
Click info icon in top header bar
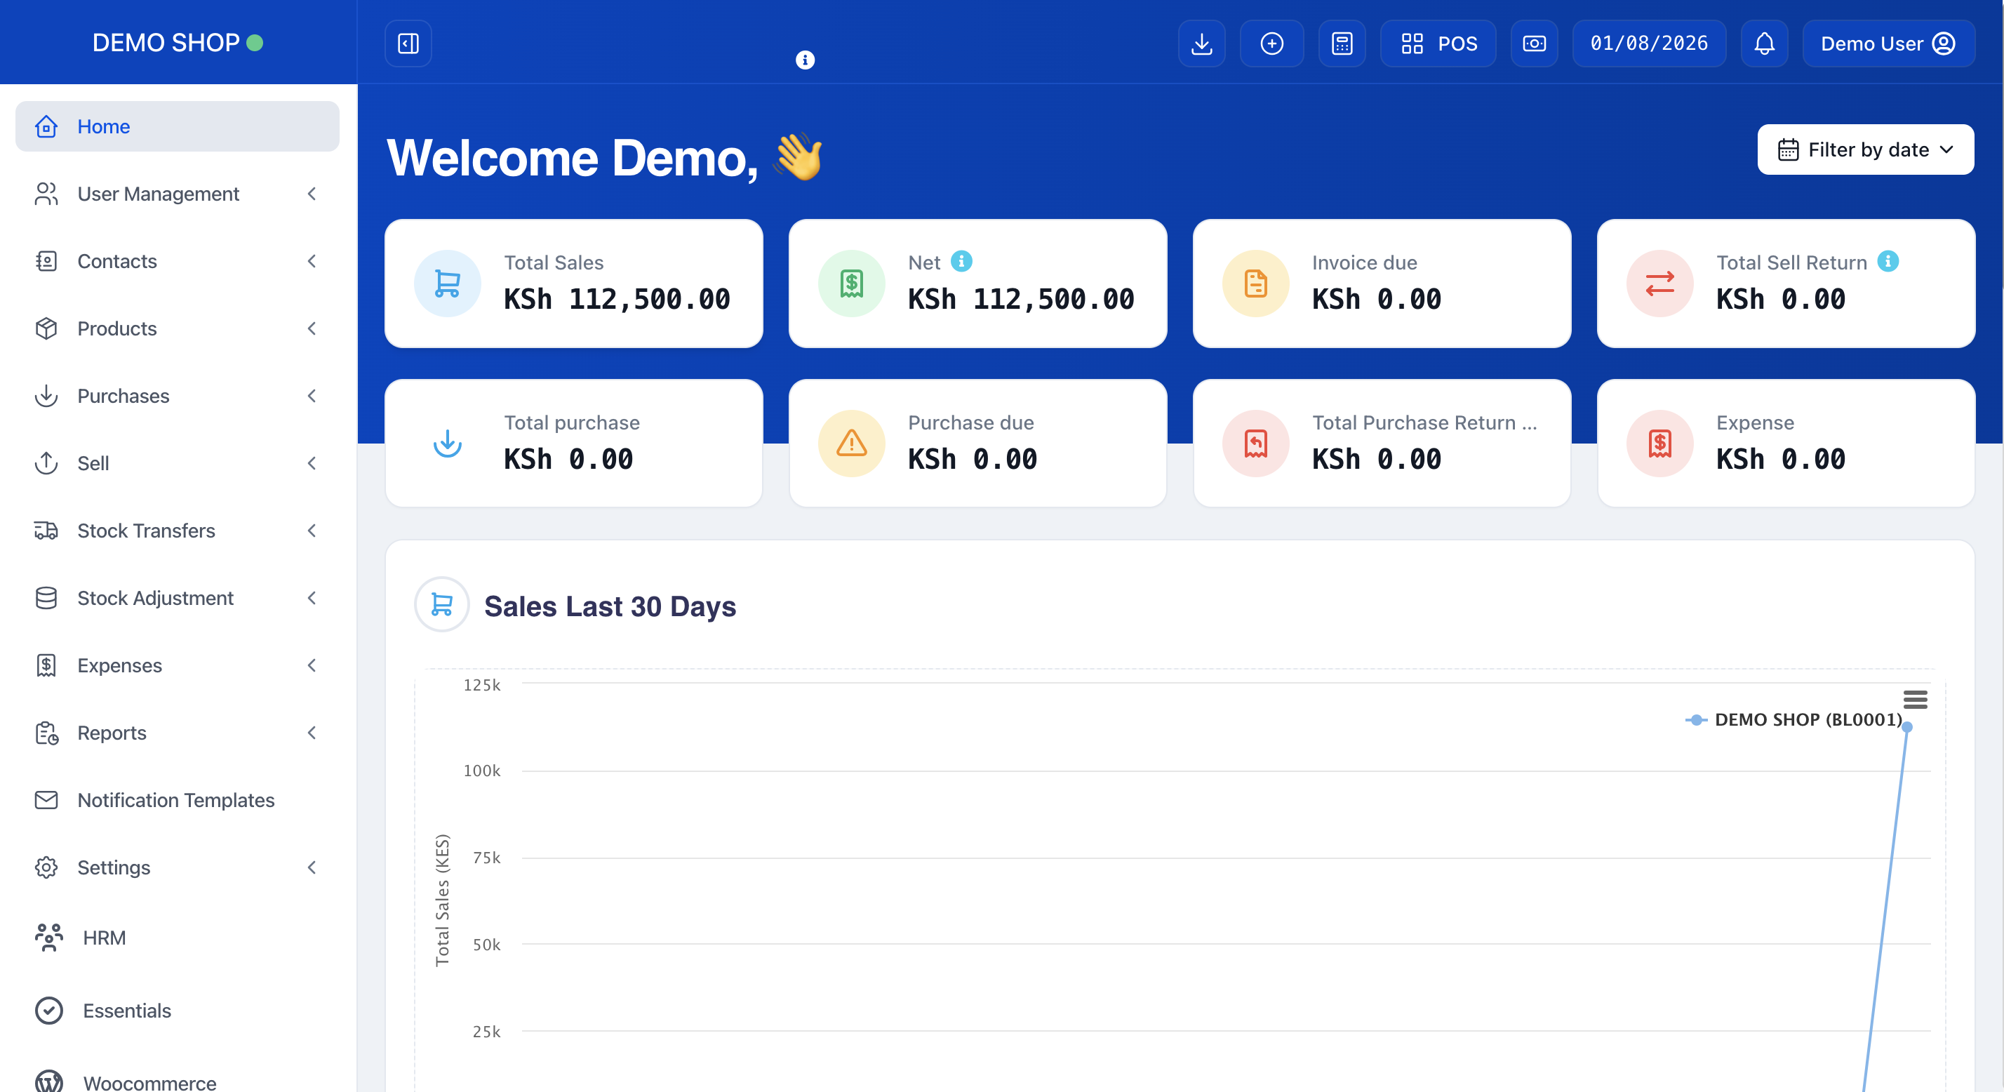pos(804,60)
